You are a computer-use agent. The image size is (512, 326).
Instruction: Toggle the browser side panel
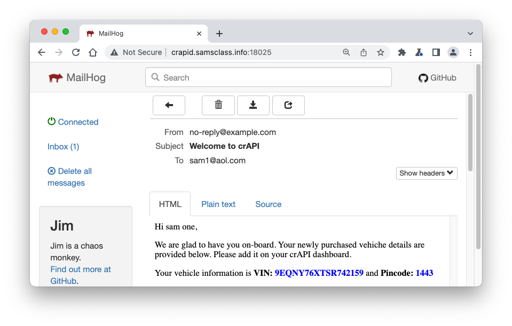[x=436, y=52]
